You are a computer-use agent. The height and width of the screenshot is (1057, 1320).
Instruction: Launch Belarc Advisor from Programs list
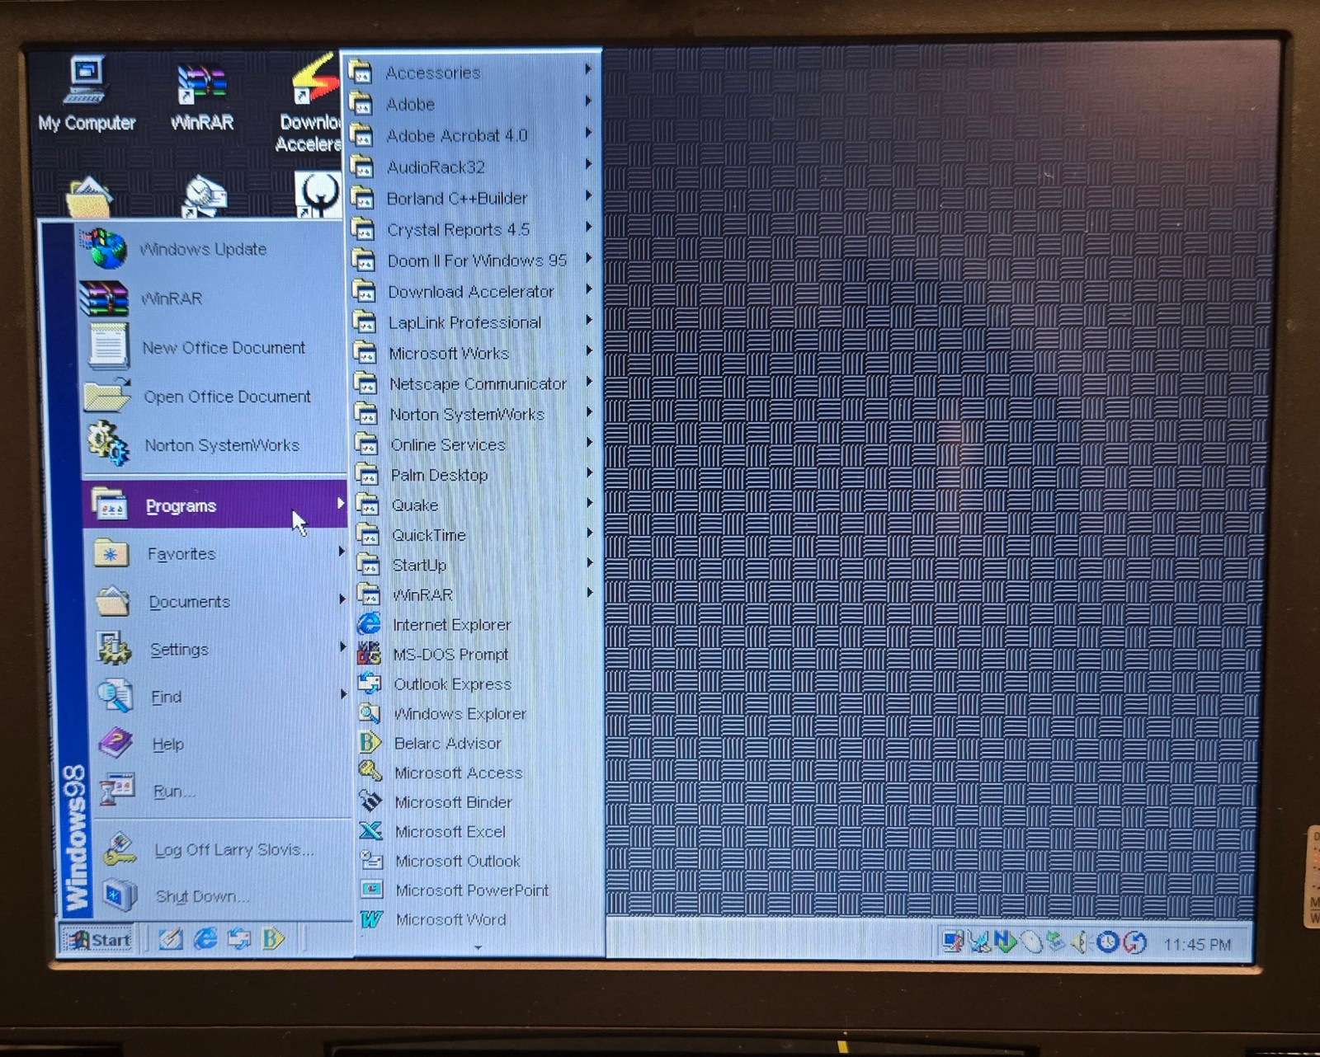[479, 744]
